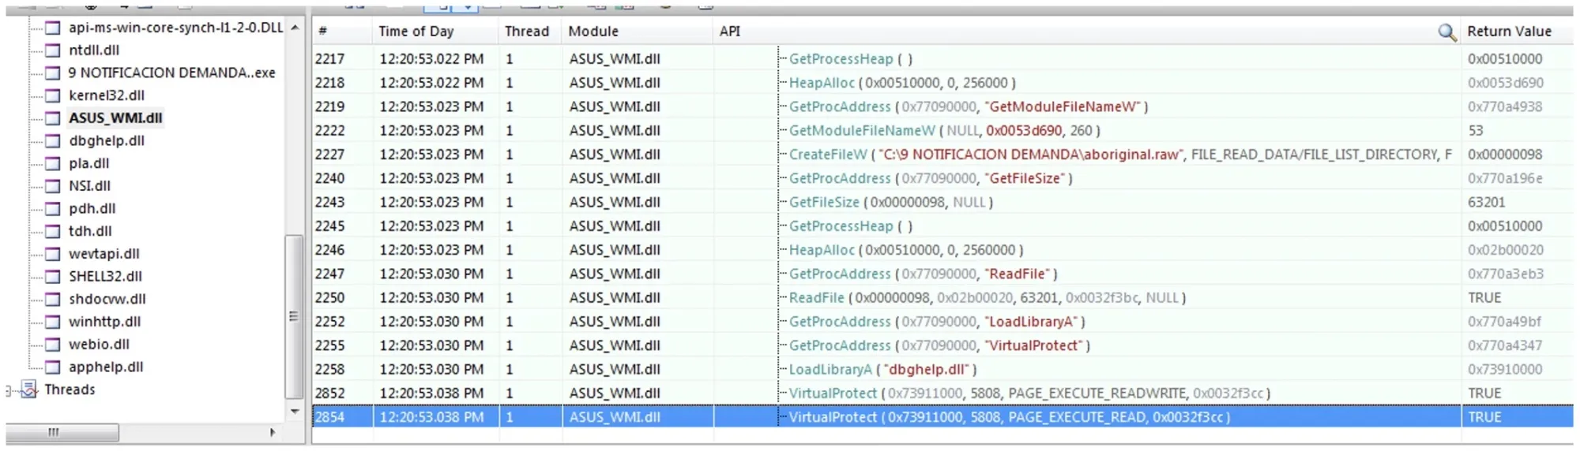The width and height of the screenshot is (1580, 451).
Task: Expand the Threads tree node
Action: click(9, 390)
